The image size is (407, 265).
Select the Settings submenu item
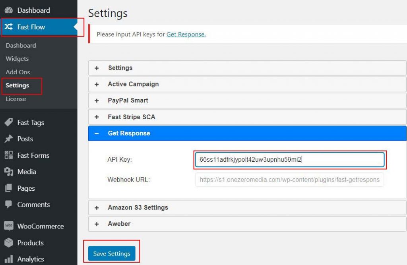tap(17, 85)
